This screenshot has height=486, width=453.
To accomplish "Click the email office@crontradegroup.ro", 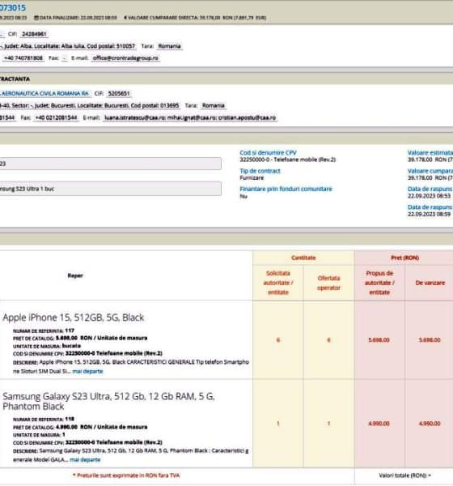I will coord(125,58).
